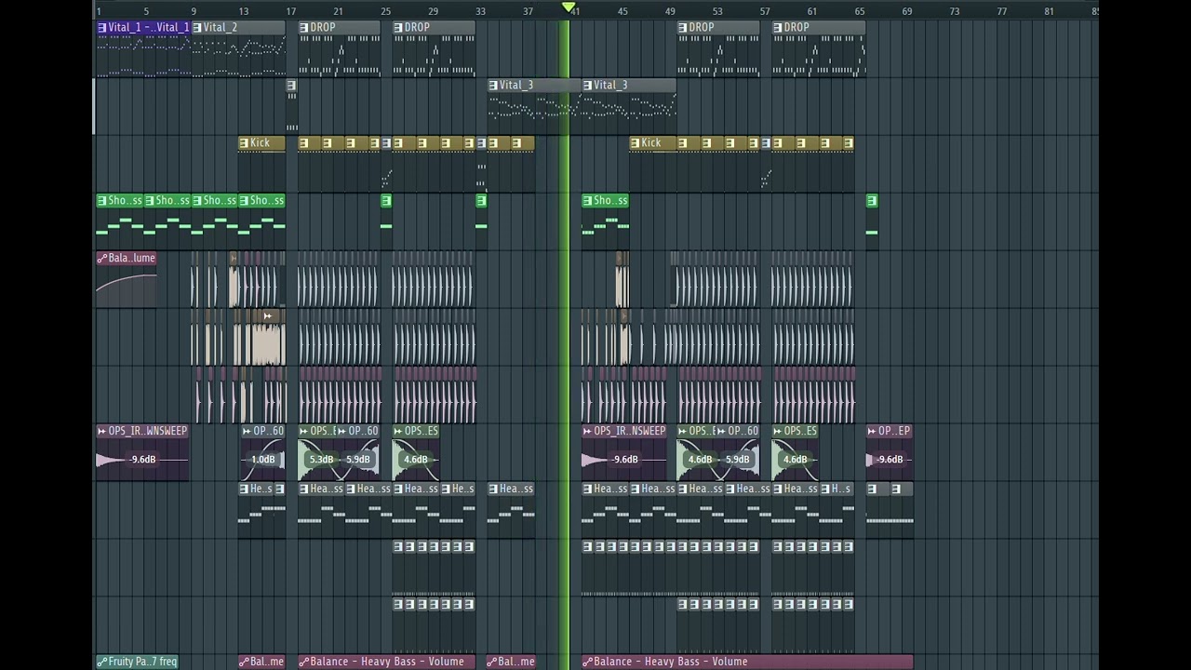Click the -9.6dB label on the OP..EP clip
The height and width of the screenshot is (670, 1191).
890,459
